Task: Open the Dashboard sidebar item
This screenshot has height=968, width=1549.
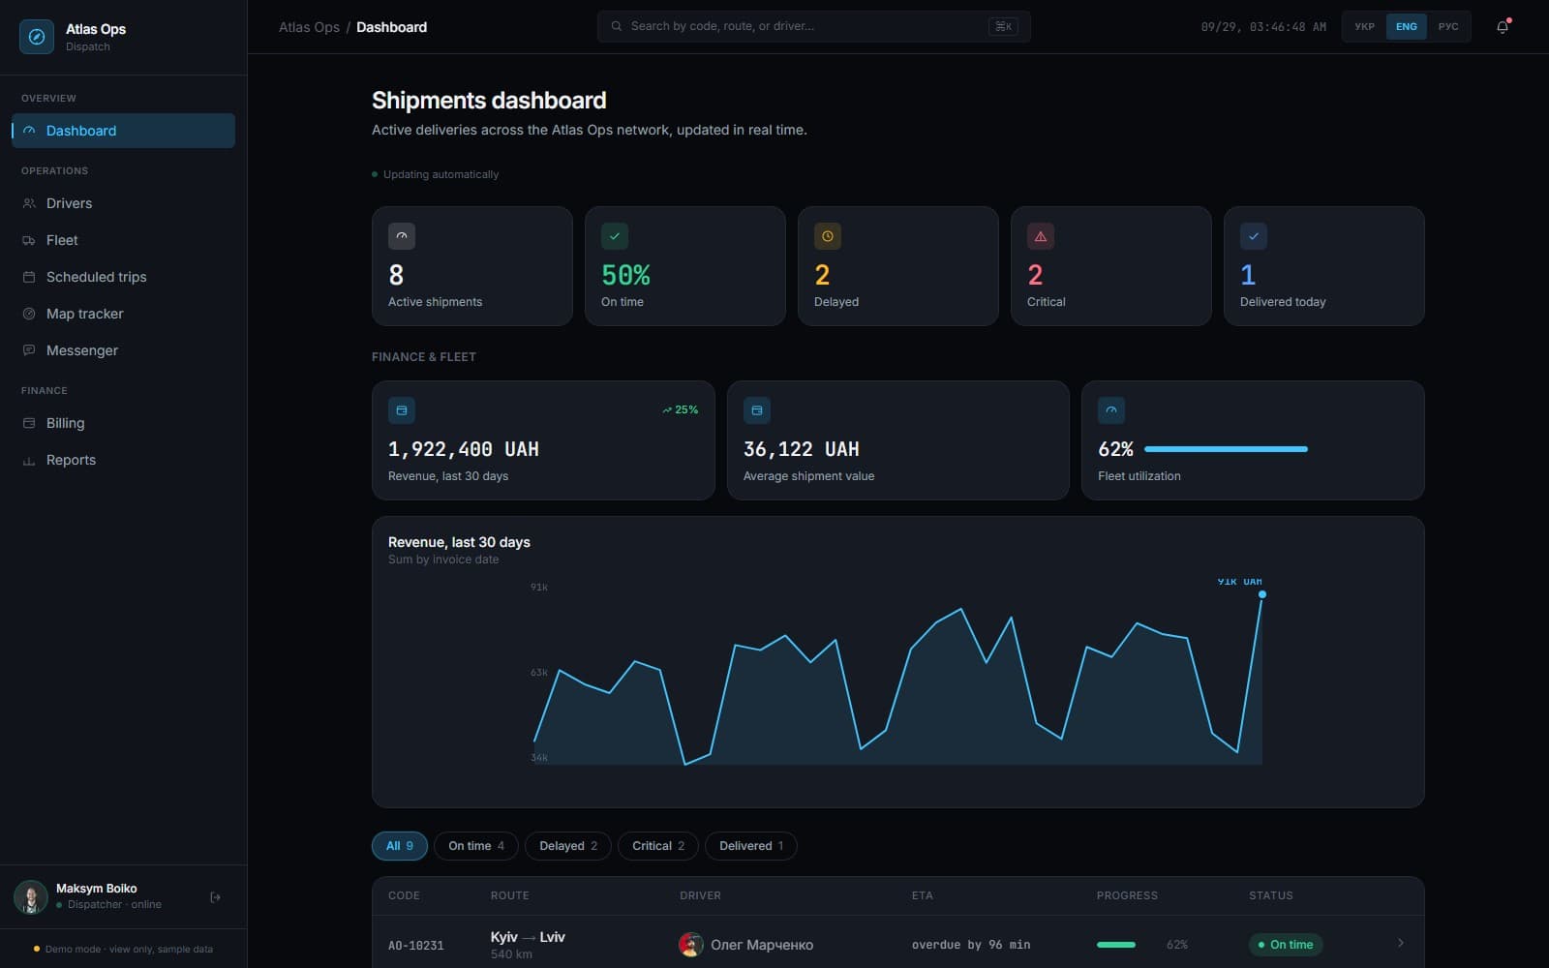Action: click(x=123, y=131)
